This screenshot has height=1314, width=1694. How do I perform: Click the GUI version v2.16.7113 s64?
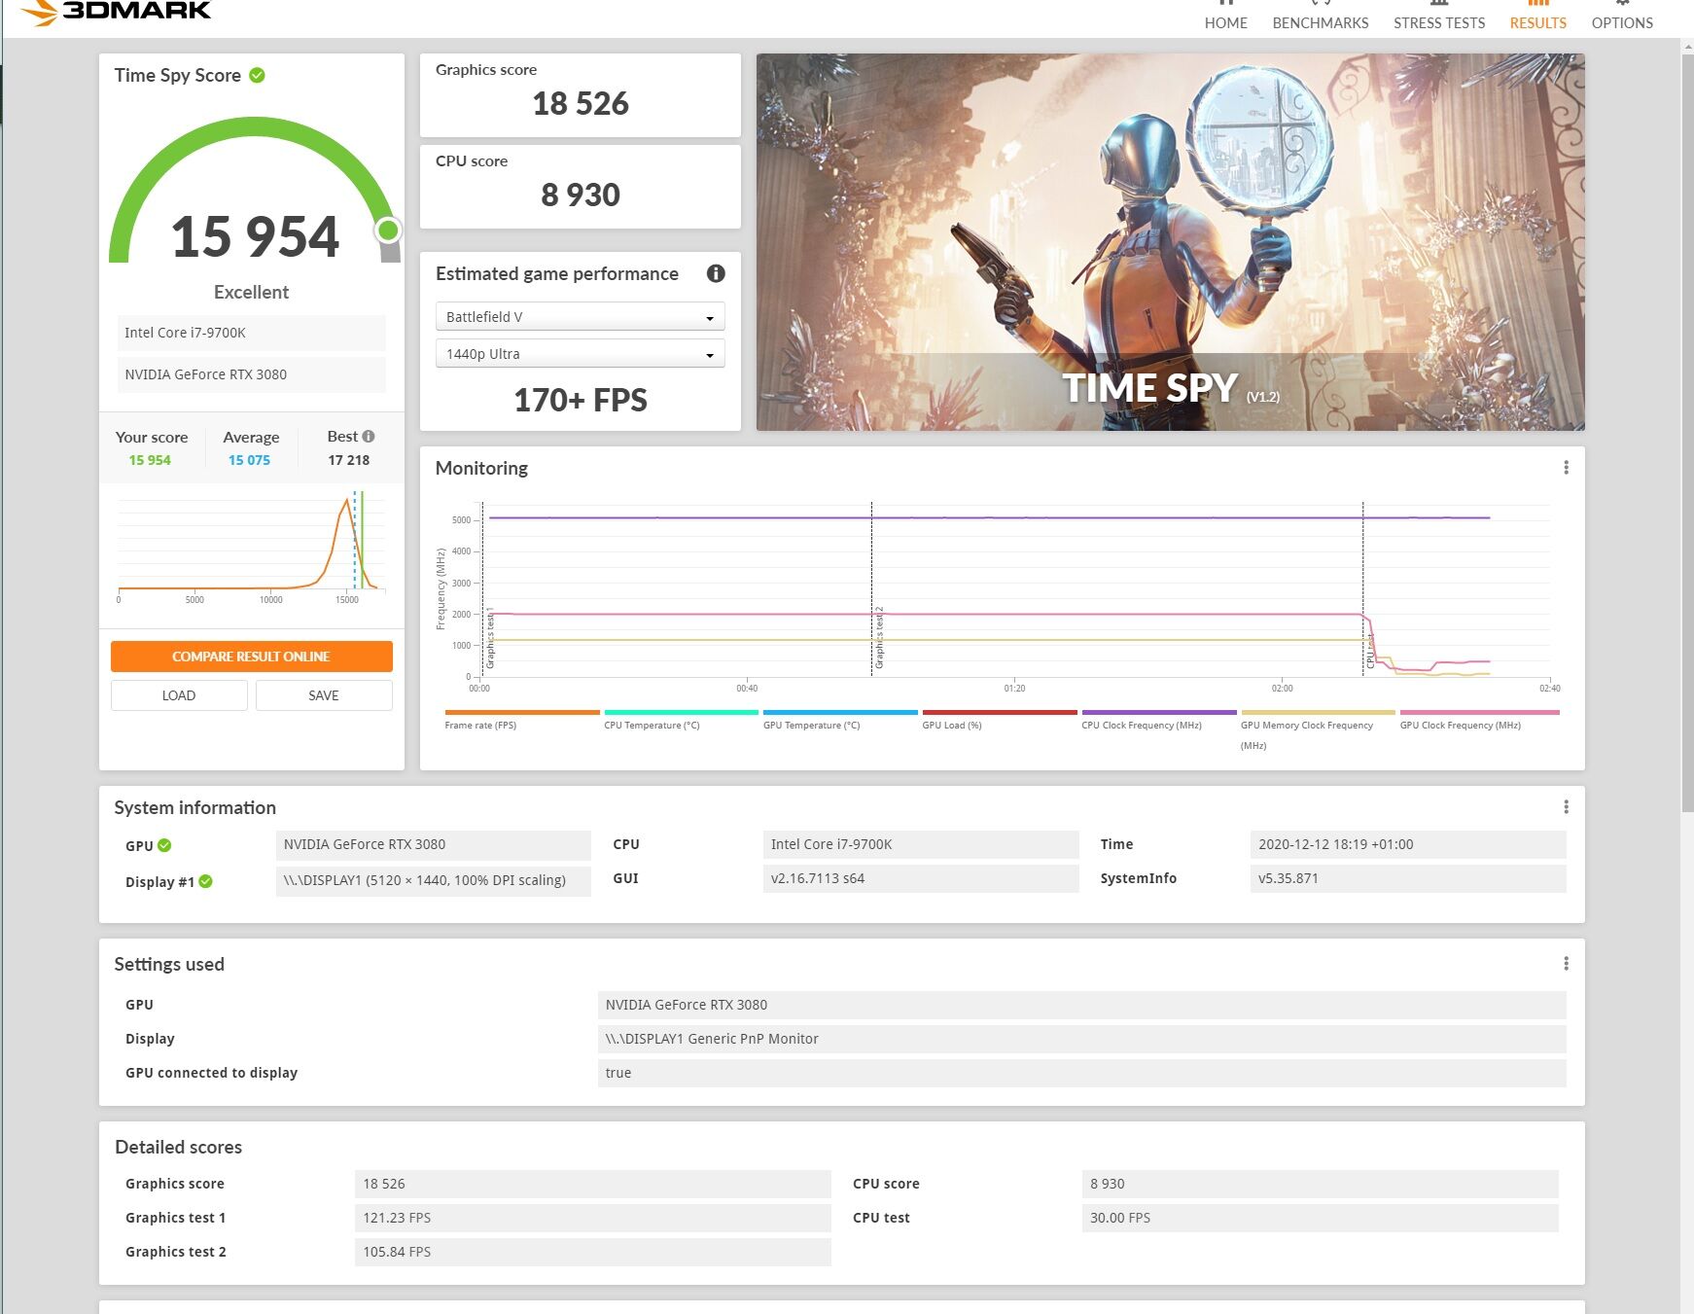pyautogui.click(x=921, y=878)
